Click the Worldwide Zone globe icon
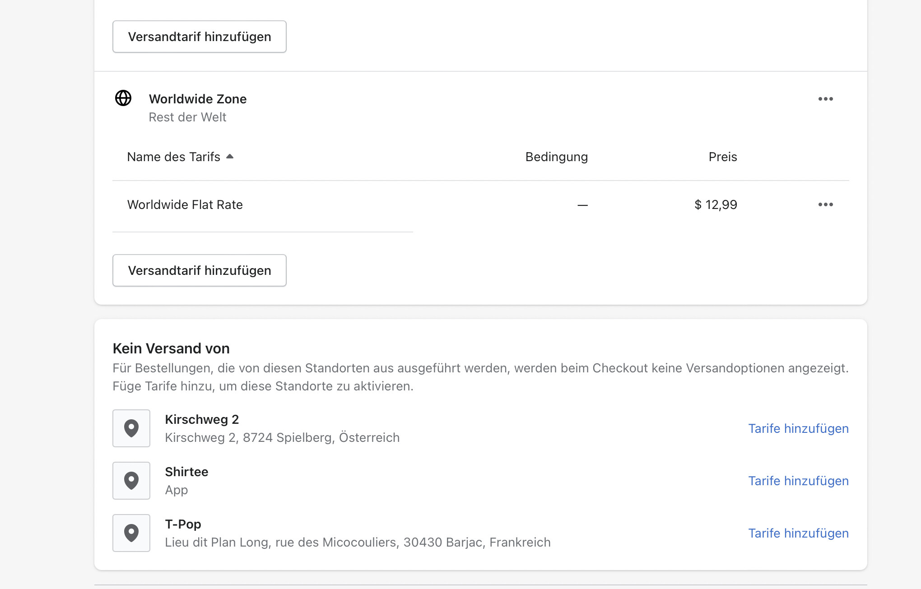 click(x=123, y=98)
